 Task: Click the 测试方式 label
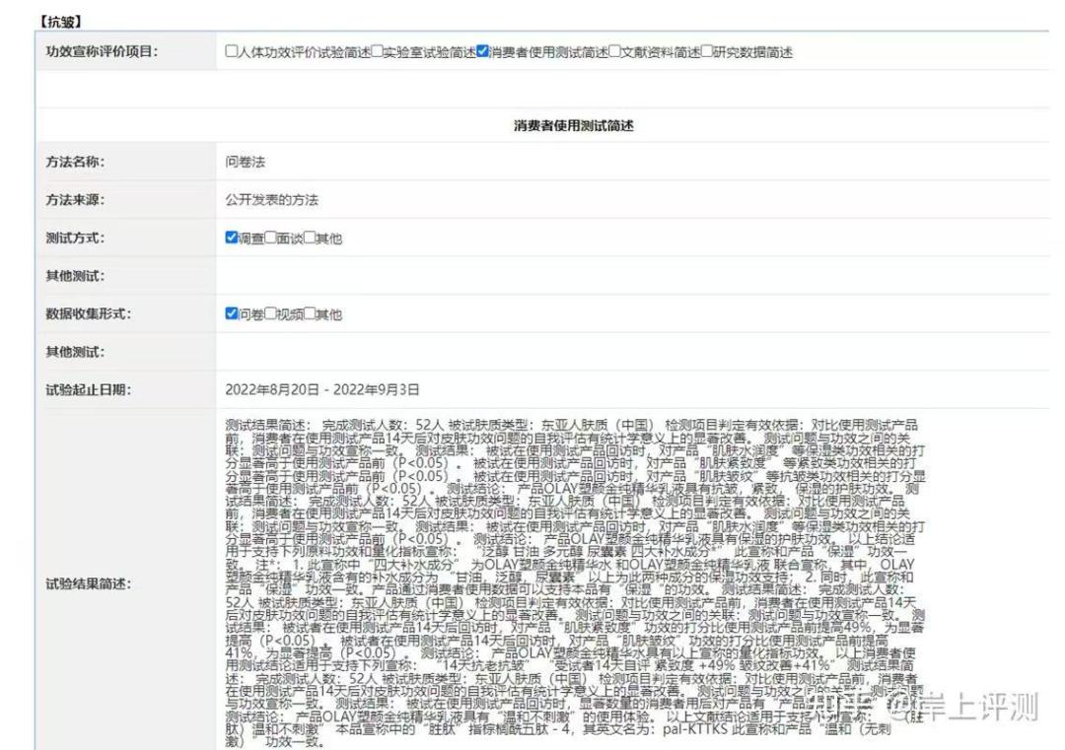click(75, 238)
